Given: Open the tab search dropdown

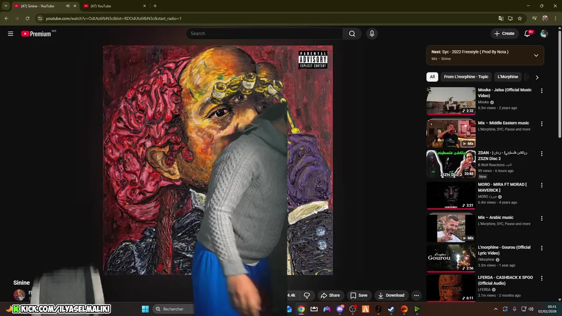Looking at the screenshot, I should pos(6,6).
